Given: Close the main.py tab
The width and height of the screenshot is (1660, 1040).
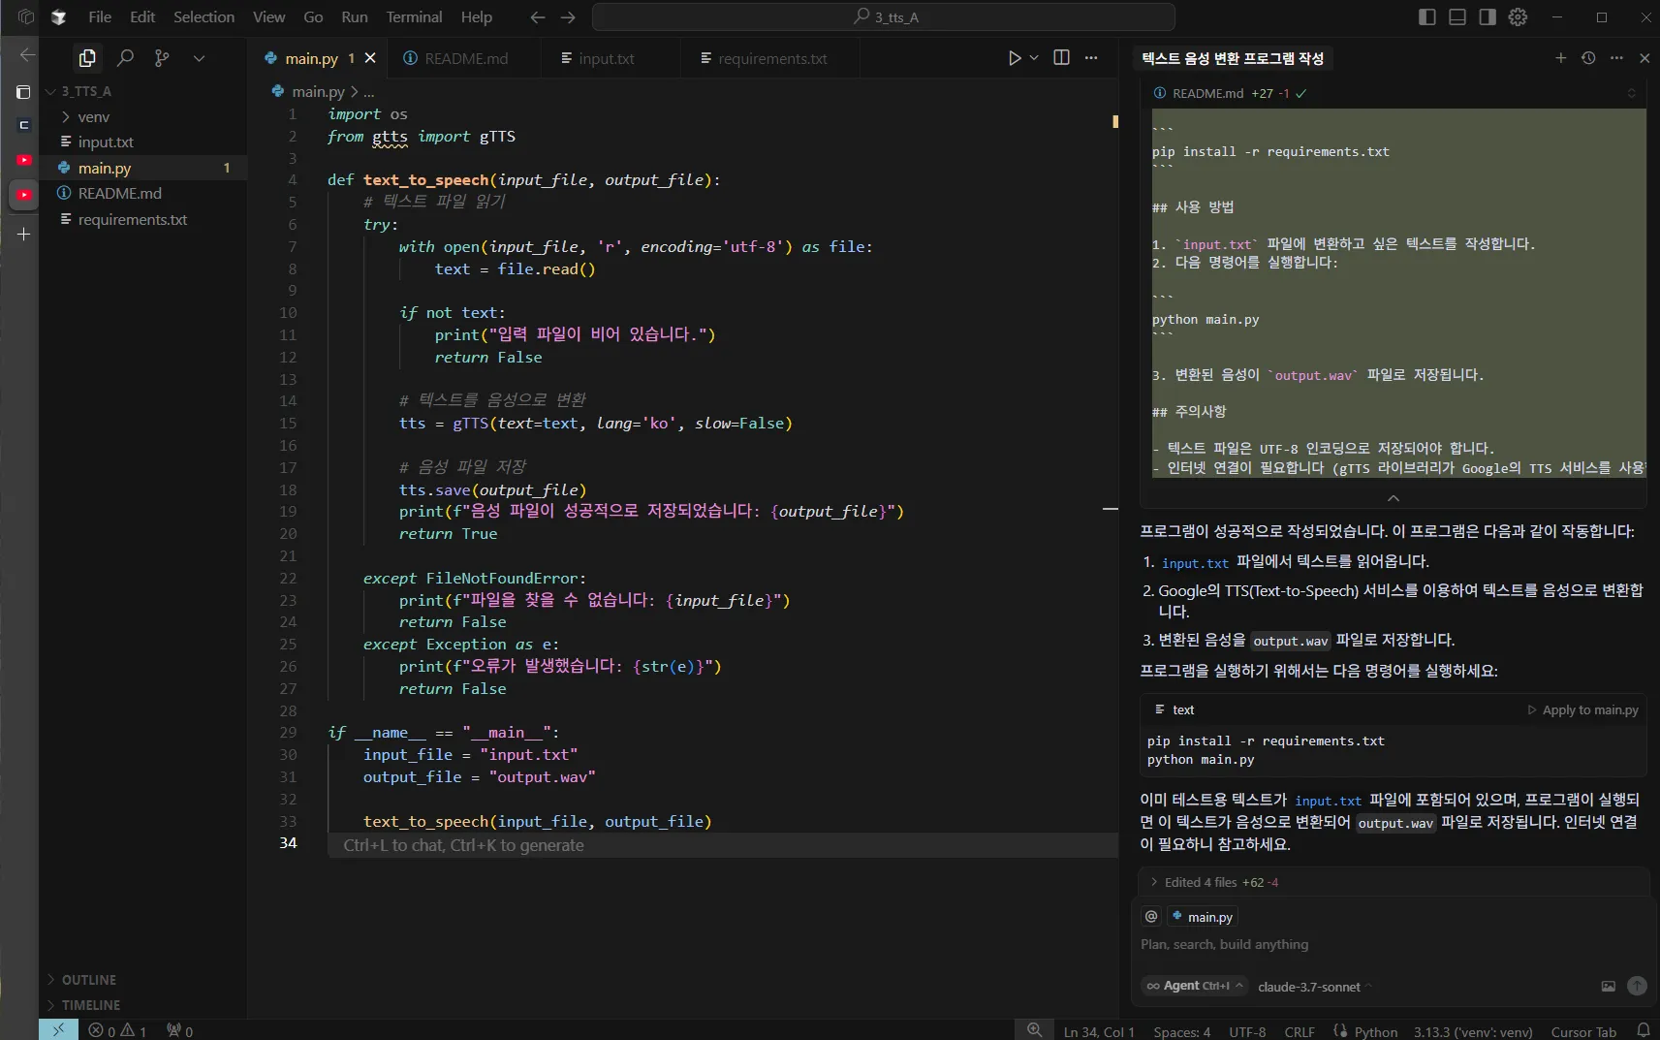Looking at the screenshot, I should pyautogui.click(x=370, y=58).
